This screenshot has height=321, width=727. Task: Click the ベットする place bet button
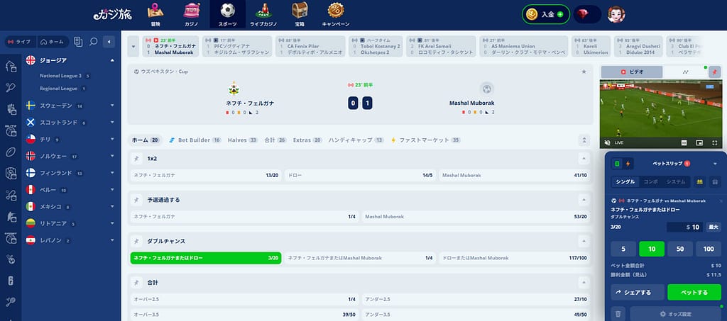click(694, 293)
